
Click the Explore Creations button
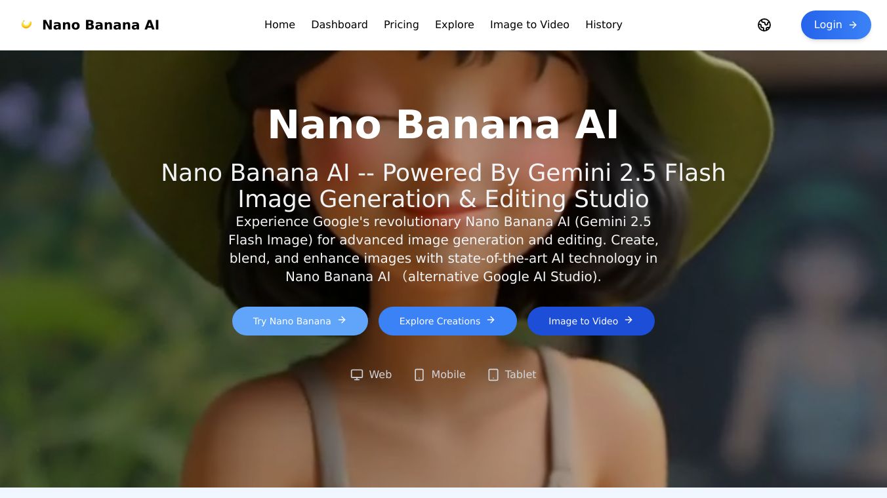point(447,321)
